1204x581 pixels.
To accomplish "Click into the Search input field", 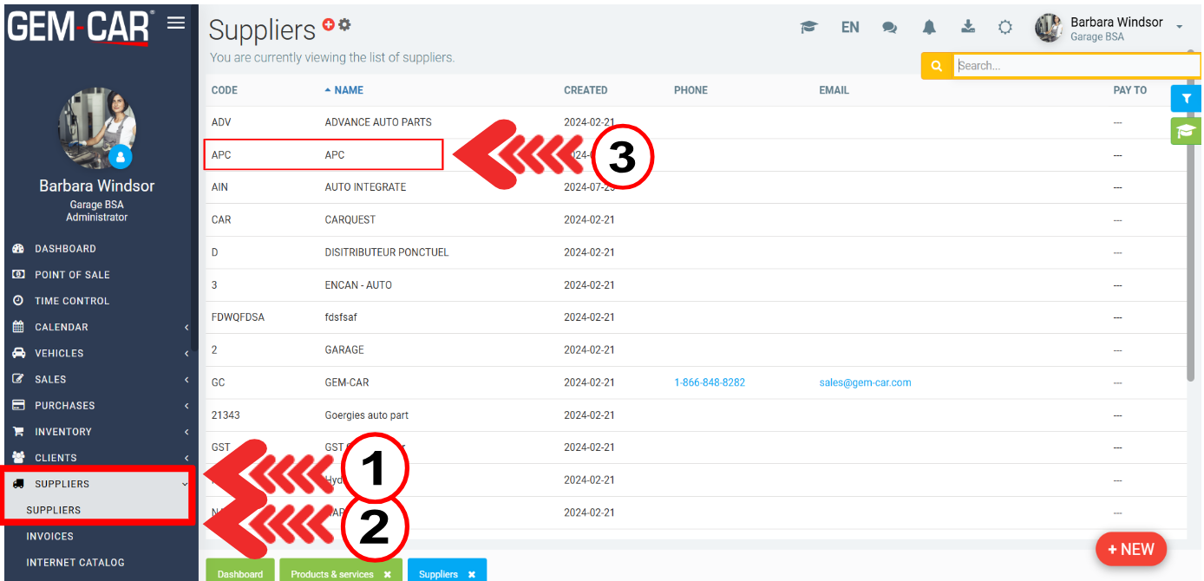I will (1076, 66).
